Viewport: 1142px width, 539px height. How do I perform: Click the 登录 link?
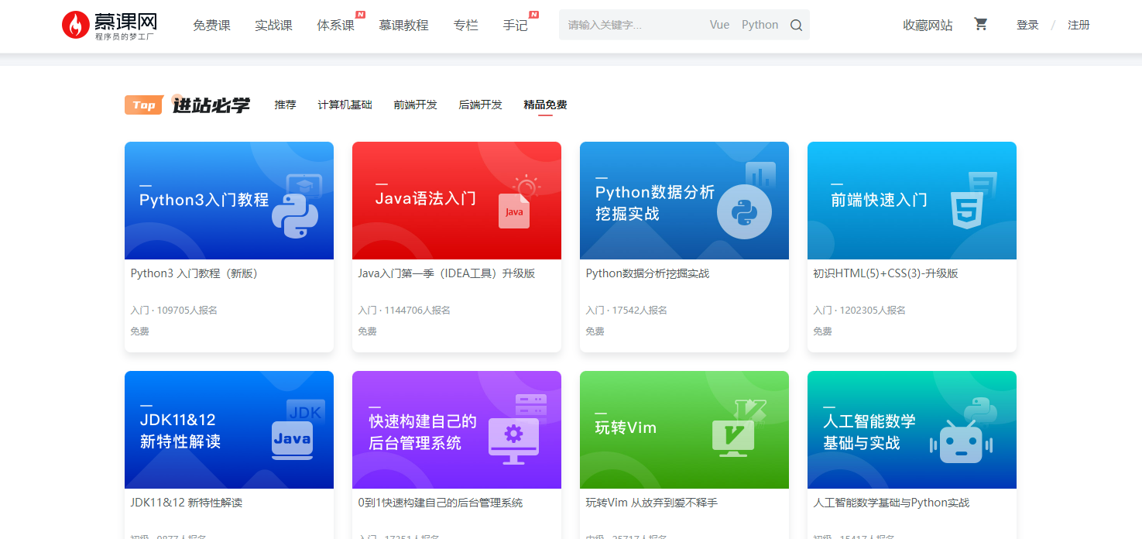coord(1027,25)
